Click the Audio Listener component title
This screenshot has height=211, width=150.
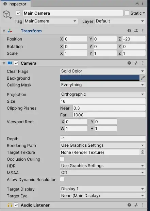[35, 205]
